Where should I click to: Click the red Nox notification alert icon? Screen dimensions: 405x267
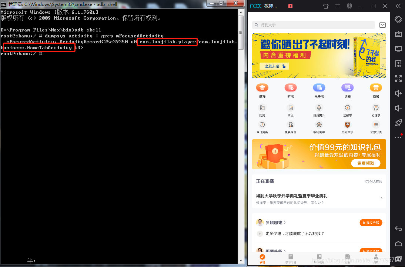pyautogui.click(x=290, y=6)
